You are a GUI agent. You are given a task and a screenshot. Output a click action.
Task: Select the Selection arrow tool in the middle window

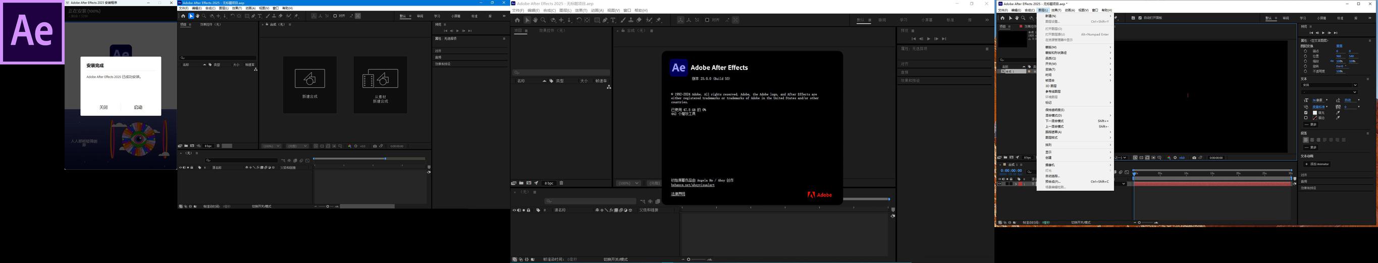point(527,20)
